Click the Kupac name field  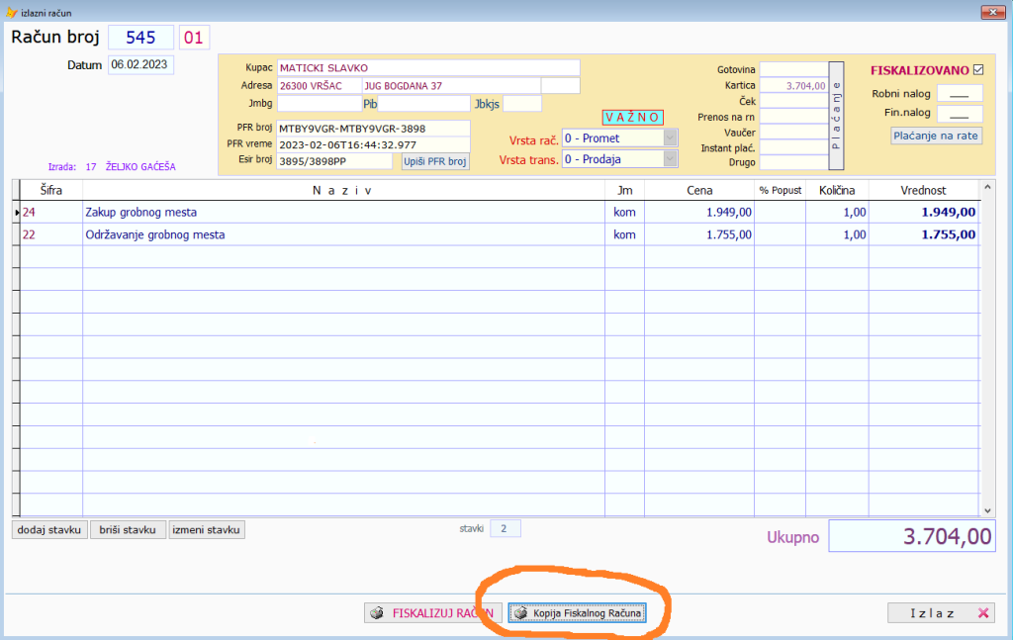(x=427, y=67)
